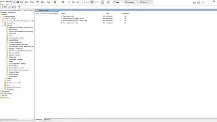The height and width of the screenshot is (122, 217).
Task: Switch to full screen mode icon
Action: point(92,2)
